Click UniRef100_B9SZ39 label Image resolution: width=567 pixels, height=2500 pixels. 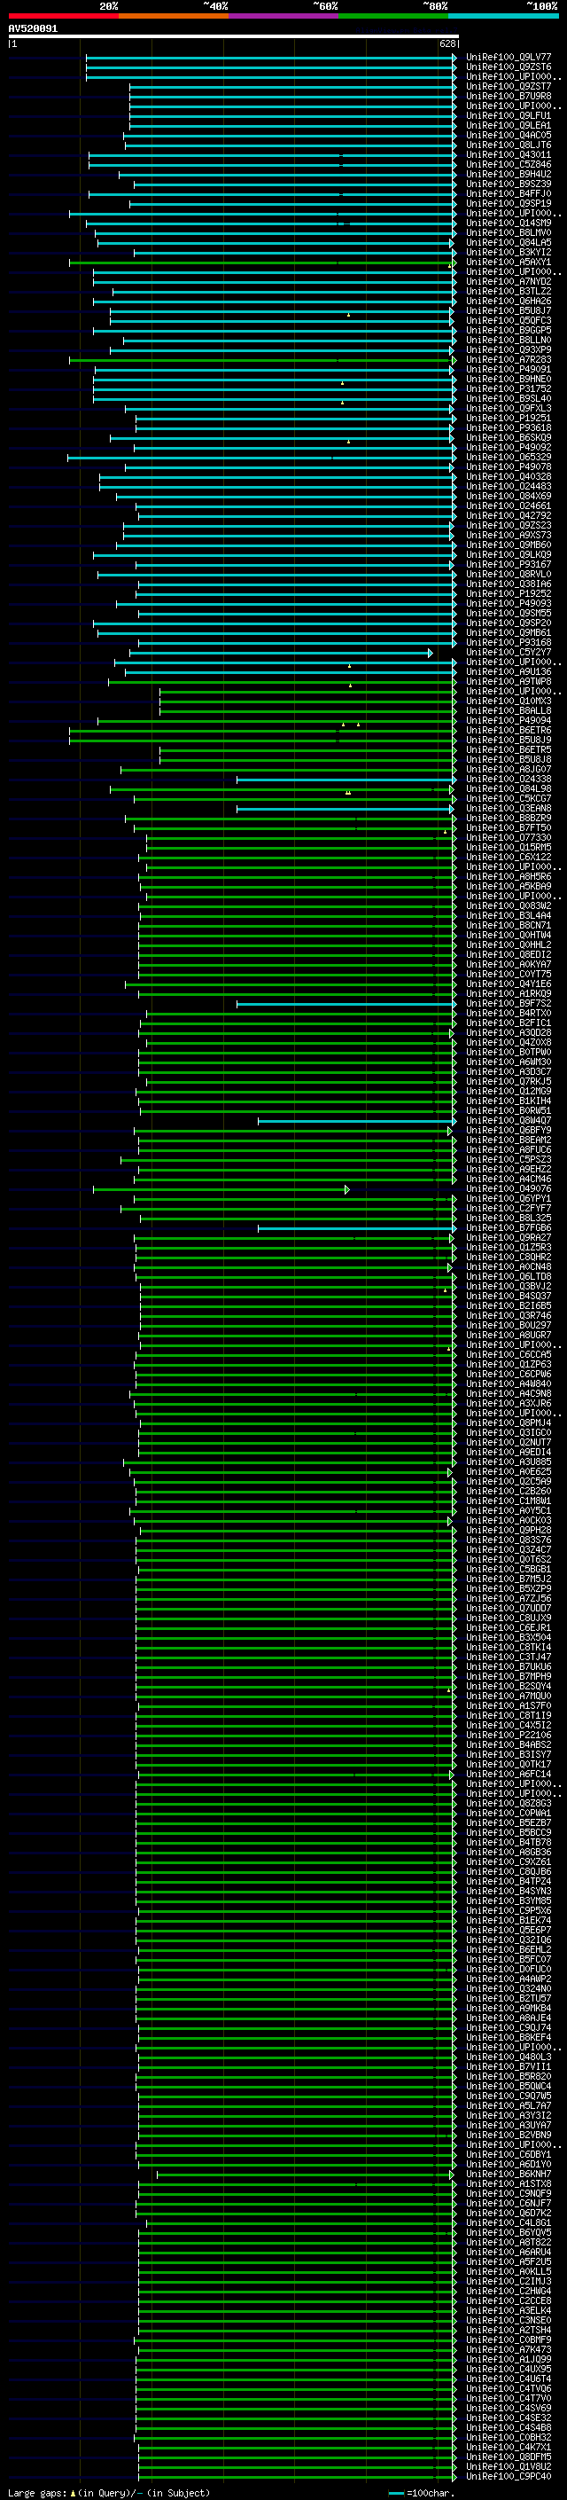(x=509, y=184)
